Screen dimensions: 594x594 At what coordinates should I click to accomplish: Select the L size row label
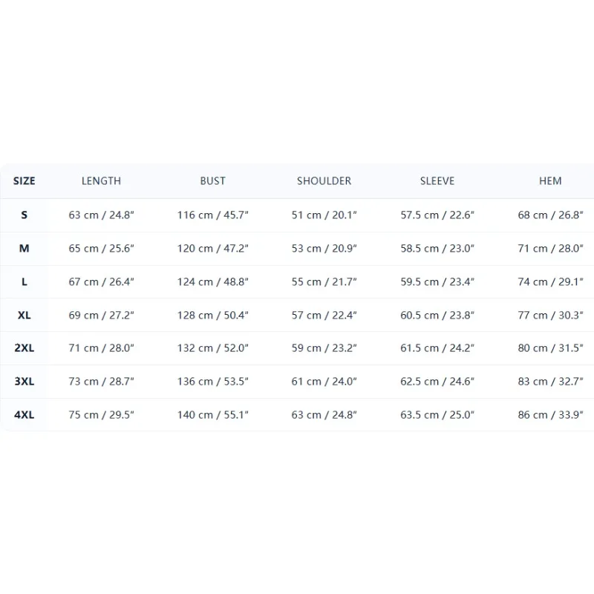(25, 282)
